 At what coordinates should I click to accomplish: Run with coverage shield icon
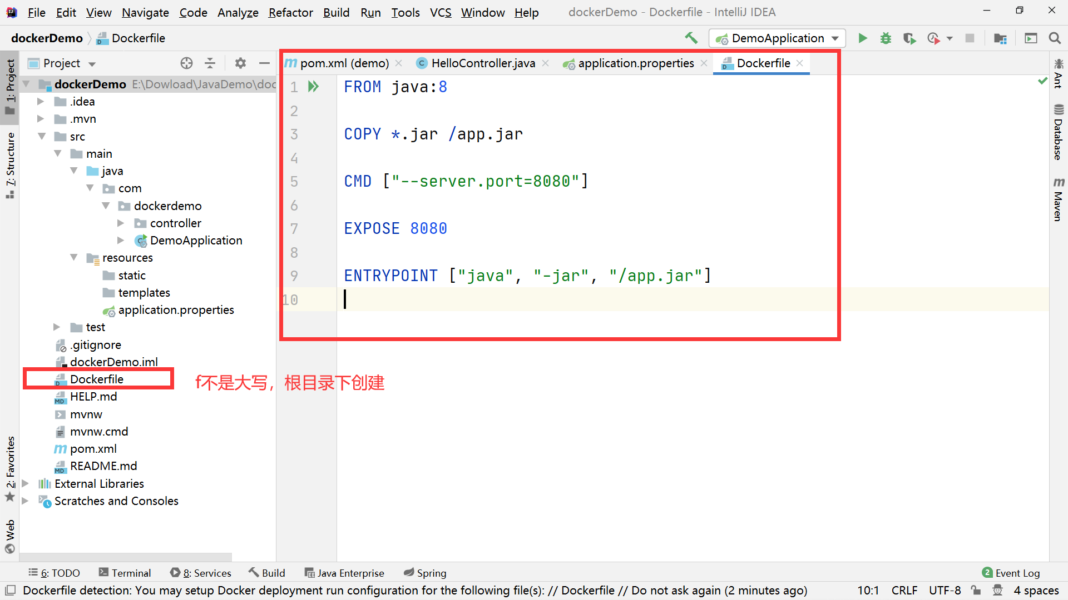click(x=909, y=38)
